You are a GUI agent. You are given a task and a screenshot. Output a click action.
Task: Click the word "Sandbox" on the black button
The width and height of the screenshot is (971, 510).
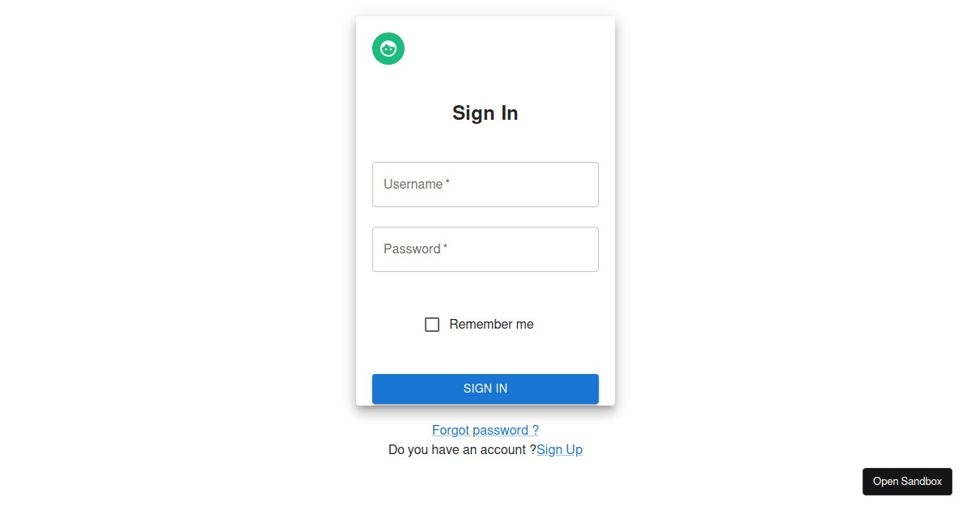coord(922,482)
